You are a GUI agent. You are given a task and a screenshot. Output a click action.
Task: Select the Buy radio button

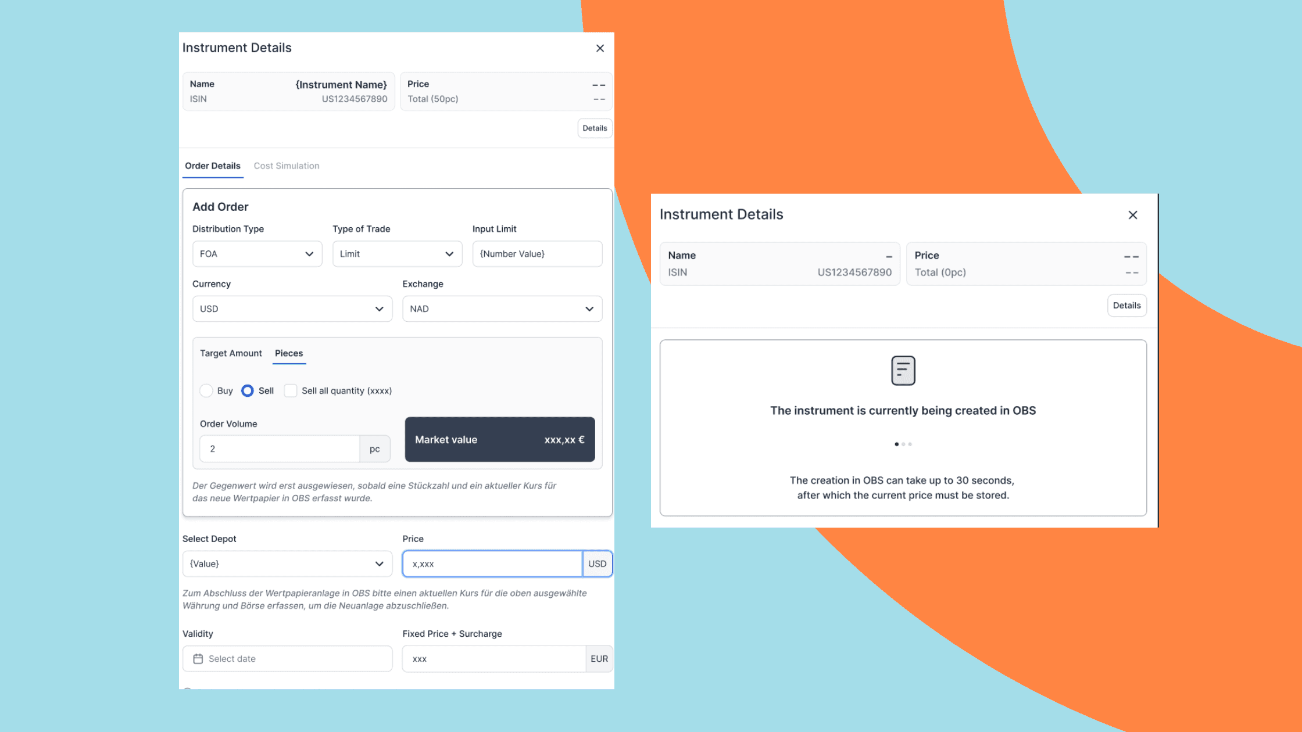pos(206,391)
